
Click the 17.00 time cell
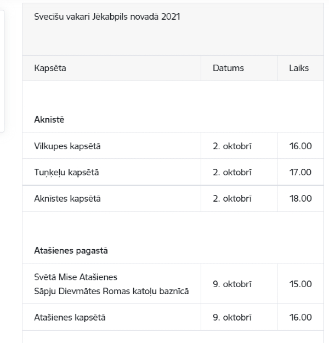pyautogui.click(x=300, y=172)
